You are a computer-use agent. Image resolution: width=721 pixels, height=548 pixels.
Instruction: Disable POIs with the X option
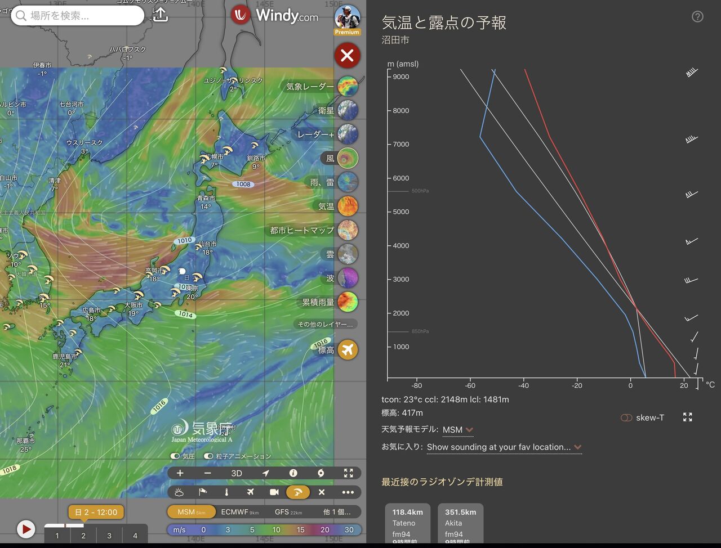(322, 492)
